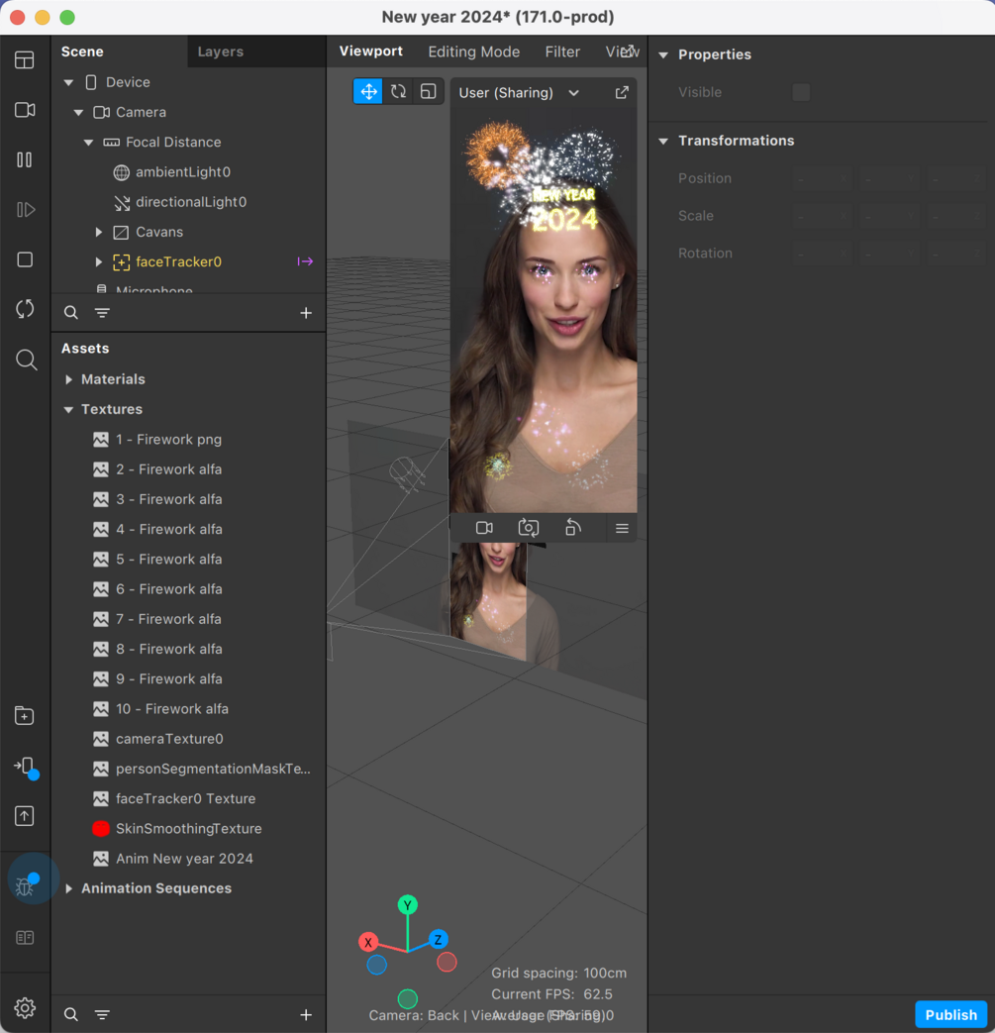
Task: Open the simulator hamburger menu
Action: tap(622, 528)
